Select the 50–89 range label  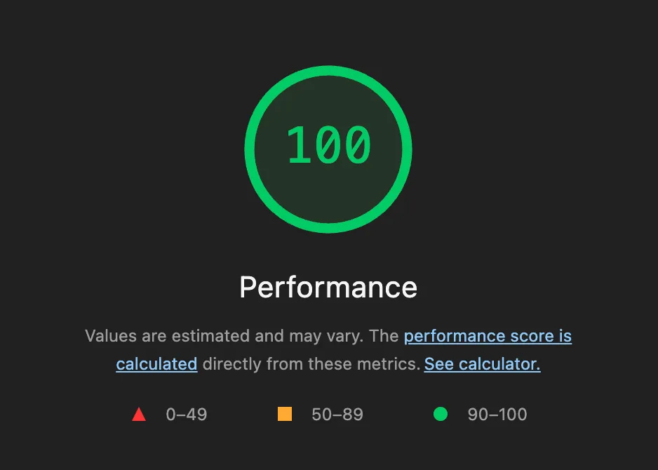click(337, 414)
